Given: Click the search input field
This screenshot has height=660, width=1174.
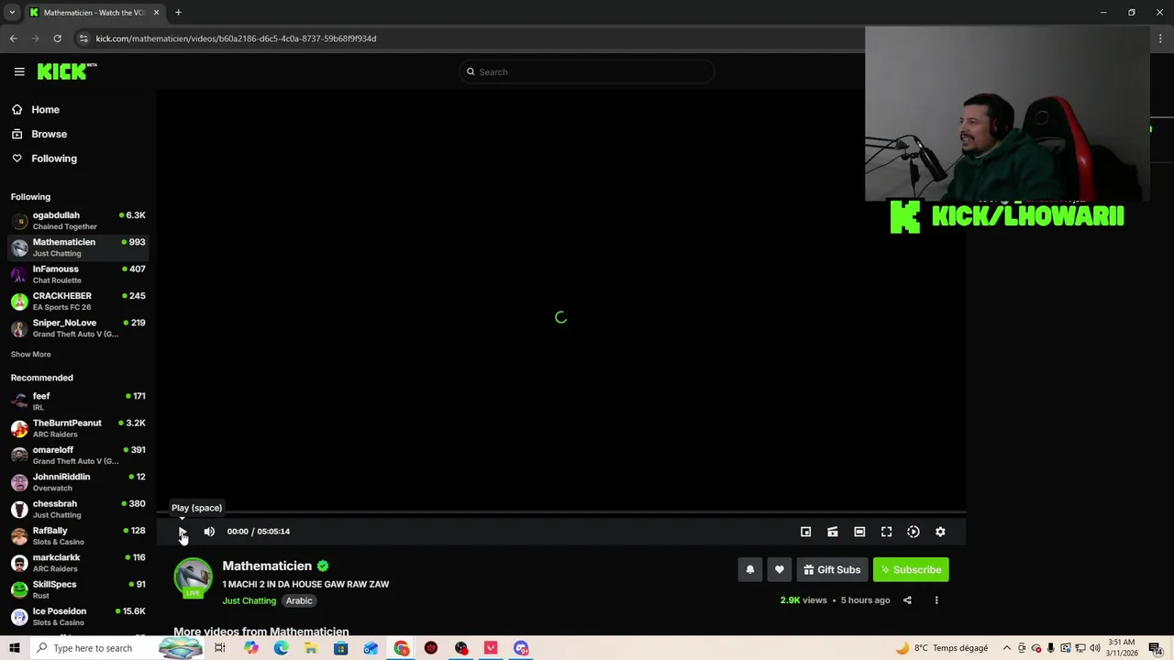Looking at the screenshot, I should click(x=587, y=71).
